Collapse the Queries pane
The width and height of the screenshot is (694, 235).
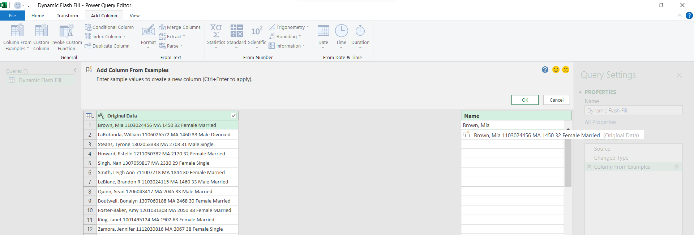(x=75, y=70)
